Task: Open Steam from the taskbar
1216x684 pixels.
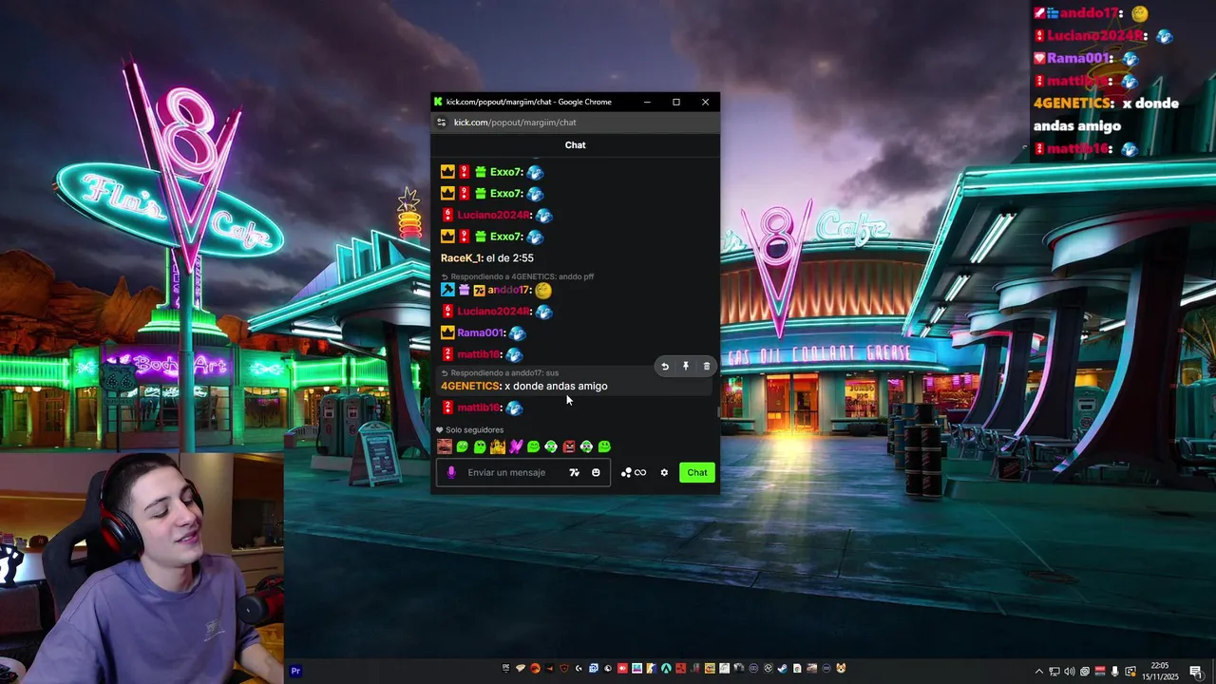Action: [782, 669]
